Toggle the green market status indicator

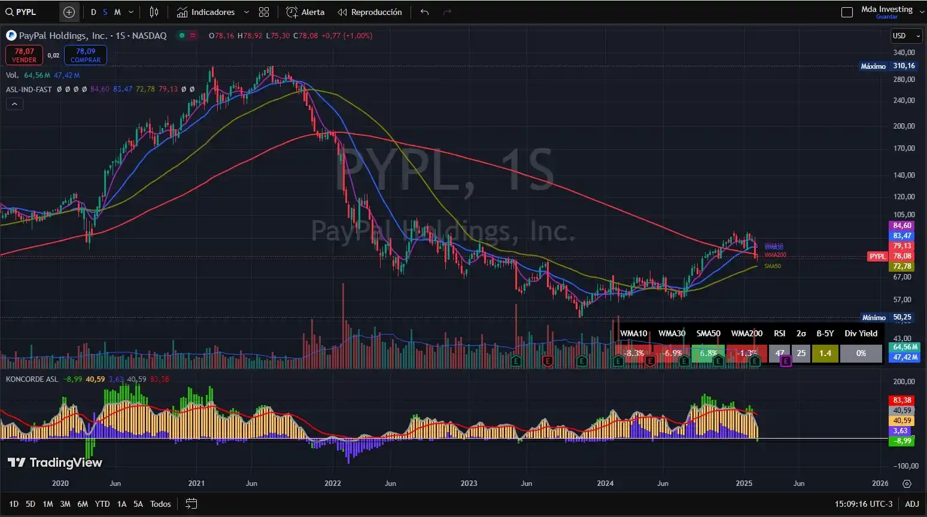(181, 36)
